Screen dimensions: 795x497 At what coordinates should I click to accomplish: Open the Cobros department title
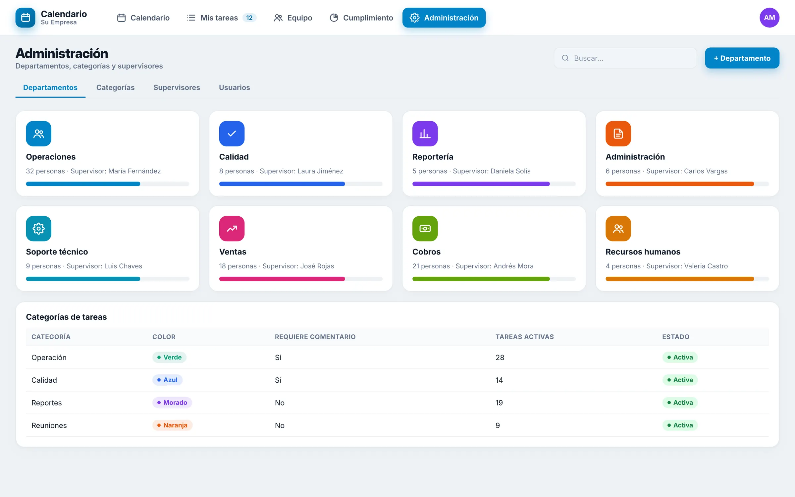pos(426,252)
